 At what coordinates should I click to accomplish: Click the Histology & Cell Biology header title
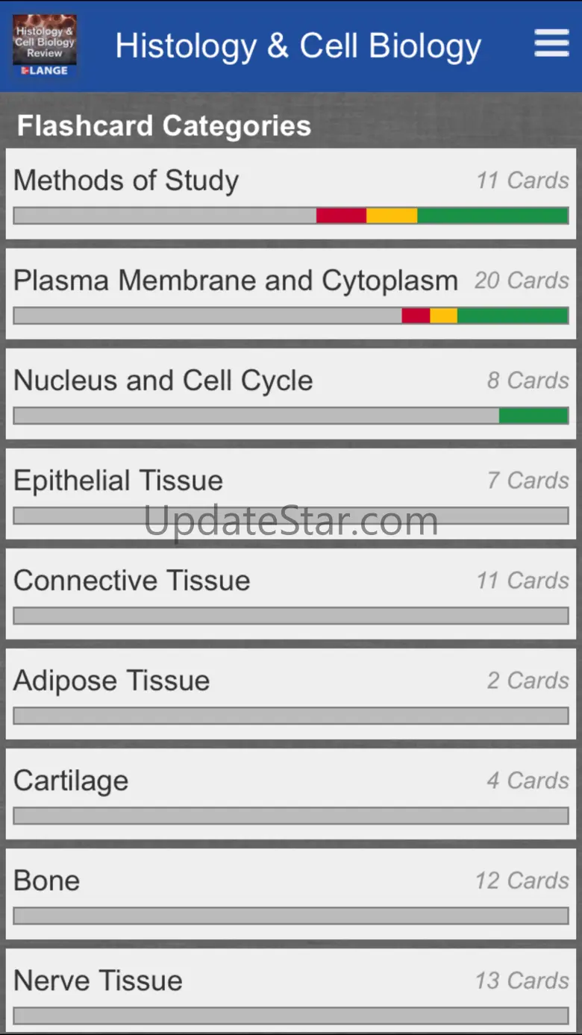[x=298, y=46]
